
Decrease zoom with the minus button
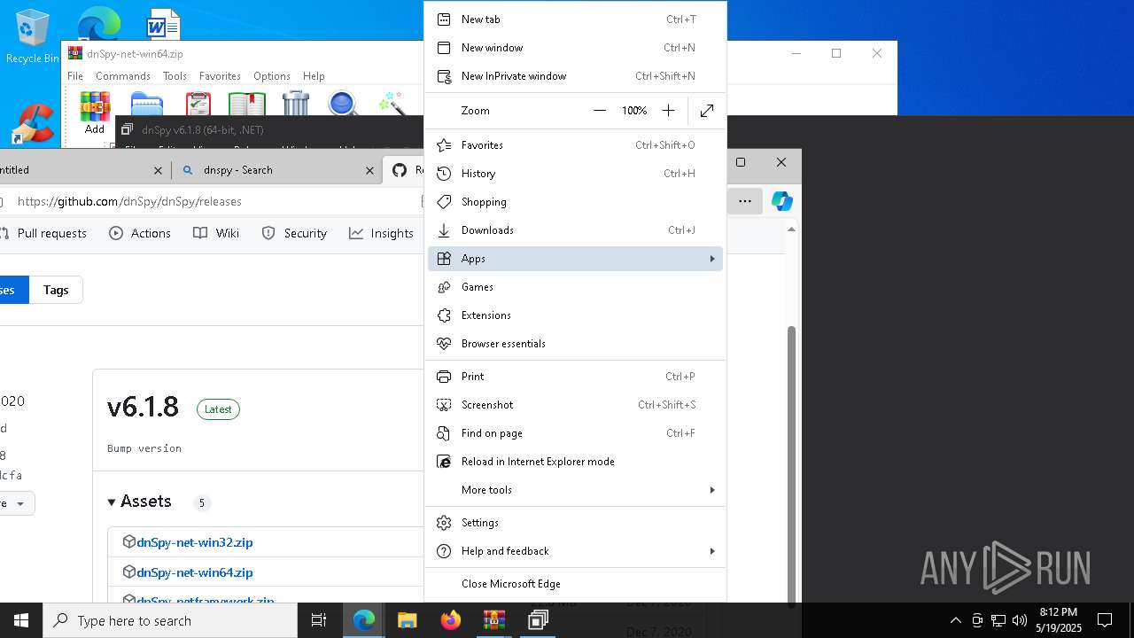click(600, 111)
